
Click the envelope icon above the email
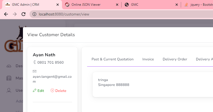34,71
